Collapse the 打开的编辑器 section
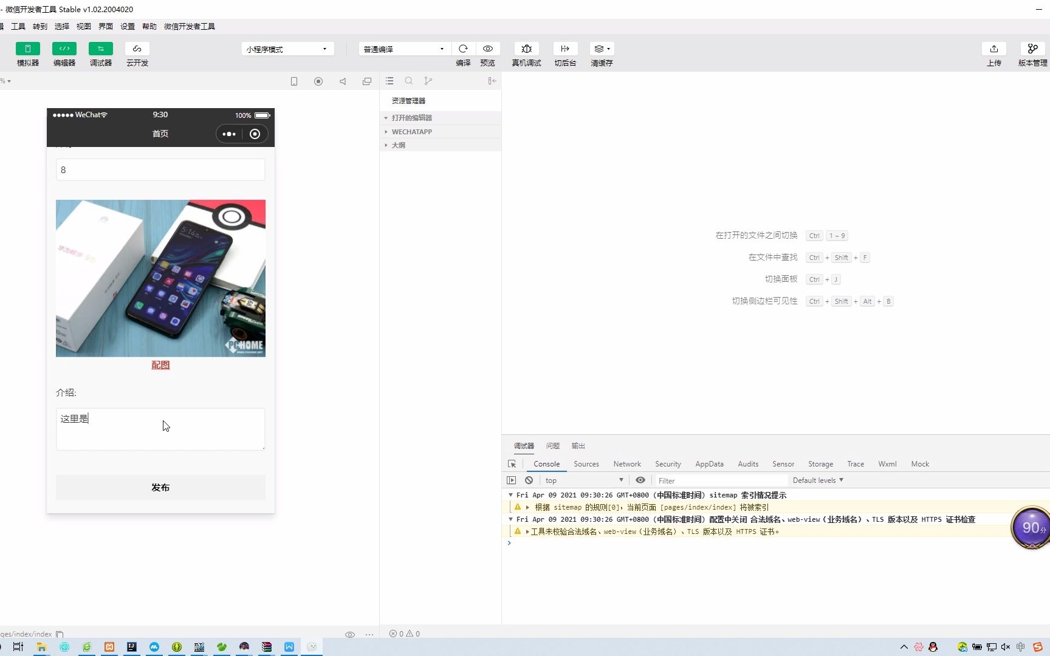The height and width of the screenshot is (656, 1050). (386, 118)
